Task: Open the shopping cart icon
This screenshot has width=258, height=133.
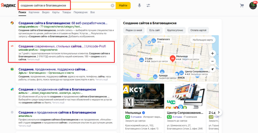Action: [x=242, y=5]
